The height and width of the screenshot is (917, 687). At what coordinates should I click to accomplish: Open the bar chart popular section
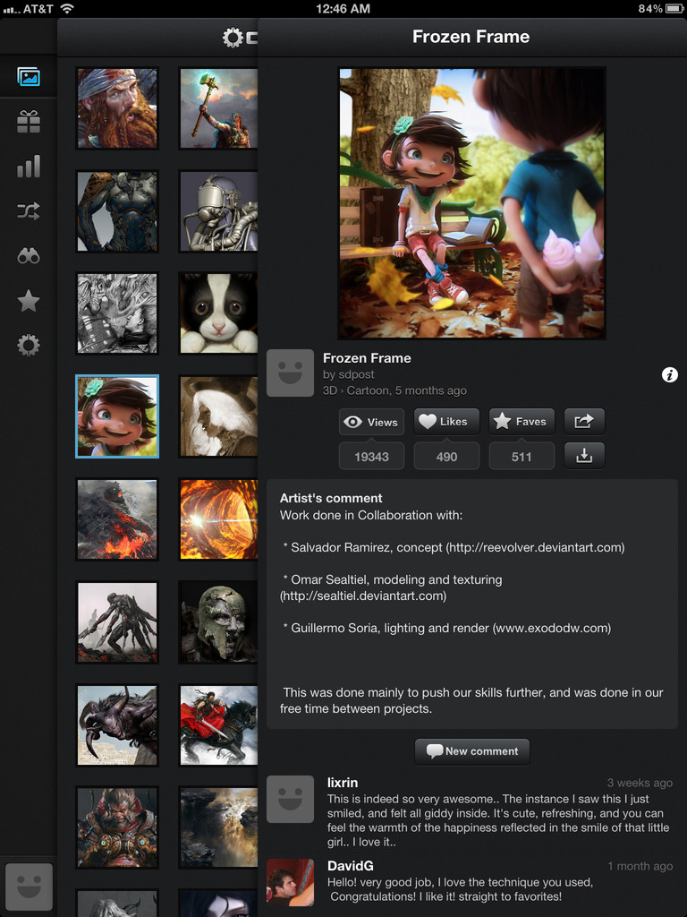tap(28, 166)
